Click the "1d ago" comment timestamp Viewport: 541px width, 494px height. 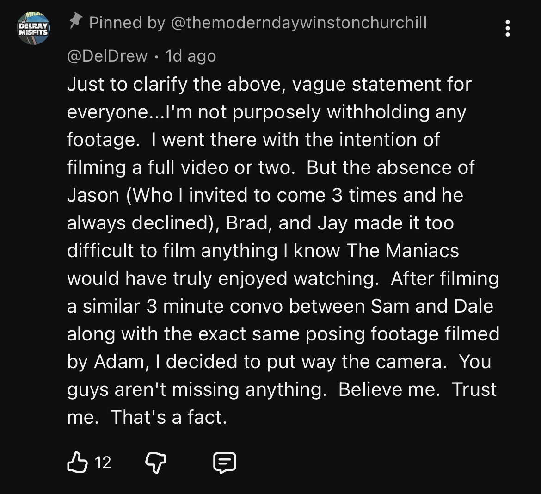coord(191,56)
